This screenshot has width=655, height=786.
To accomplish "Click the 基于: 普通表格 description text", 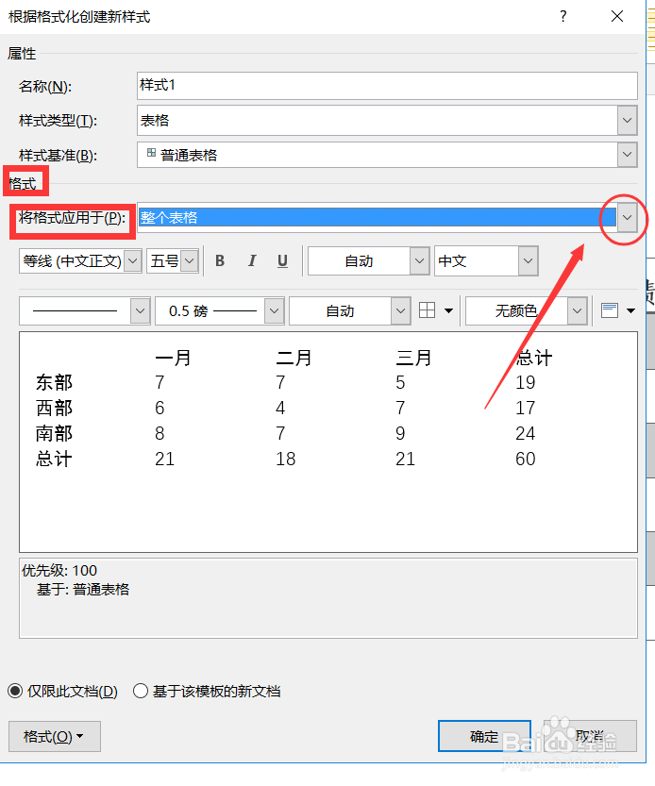I will (x=83, y=590).
